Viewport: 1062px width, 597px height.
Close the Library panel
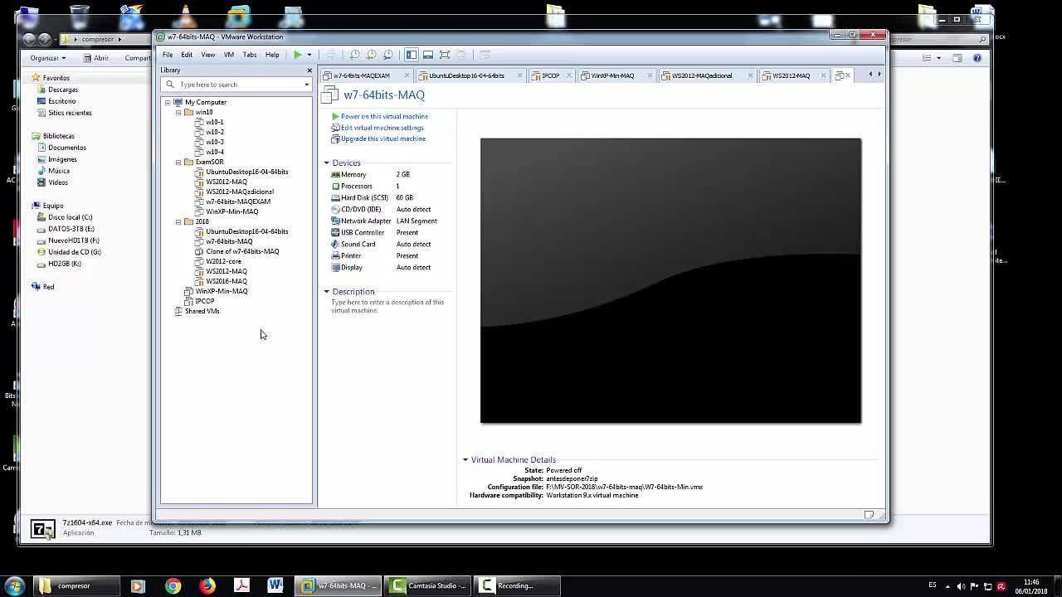click(x=309, y=70)
